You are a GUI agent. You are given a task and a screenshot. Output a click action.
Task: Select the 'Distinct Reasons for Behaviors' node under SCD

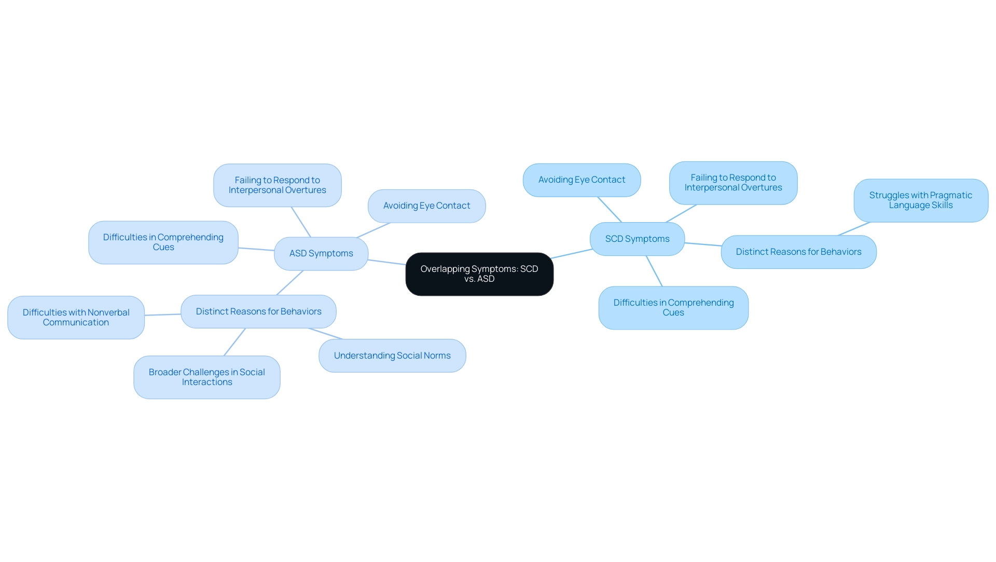798,251
